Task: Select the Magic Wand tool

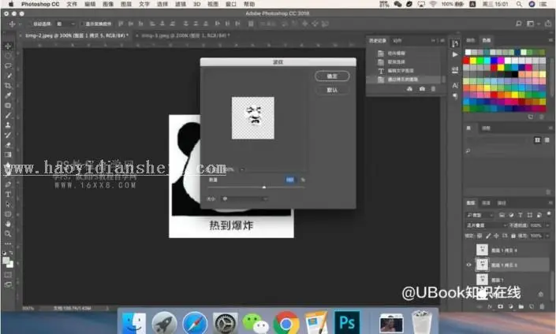Action: (8, 76)
